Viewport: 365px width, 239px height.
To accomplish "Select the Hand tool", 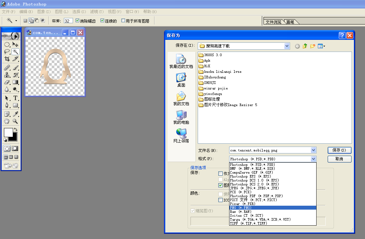I will point(7,121).
